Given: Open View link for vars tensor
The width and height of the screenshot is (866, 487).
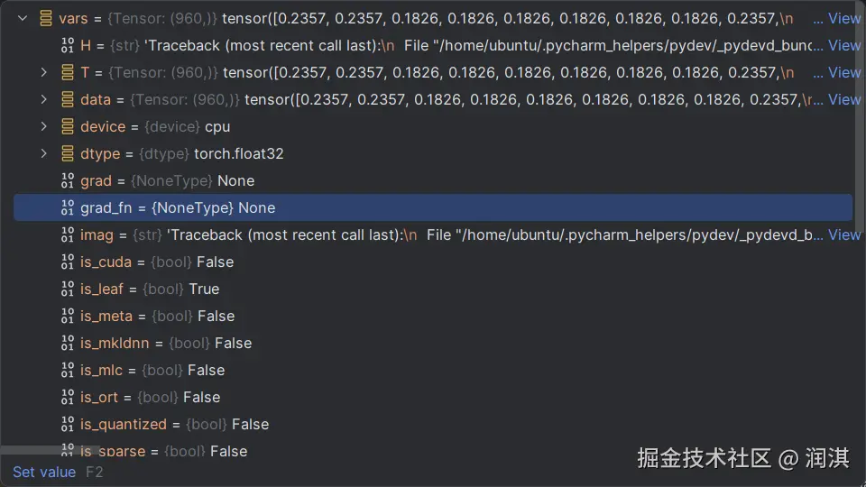Looking at the screenshot, I should (843, 18).
